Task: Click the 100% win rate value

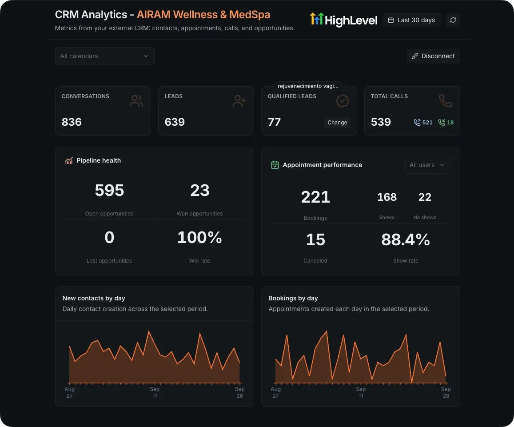Action: point(199,237)
